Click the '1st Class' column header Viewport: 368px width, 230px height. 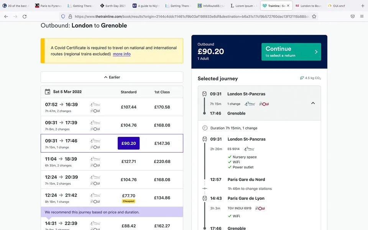(x=162, y=92)
